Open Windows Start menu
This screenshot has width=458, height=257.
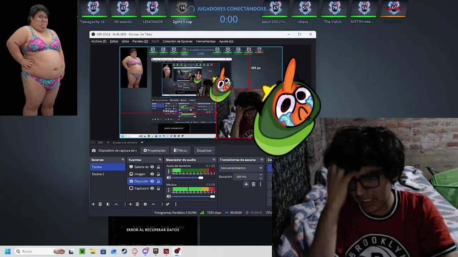[8, 251]
